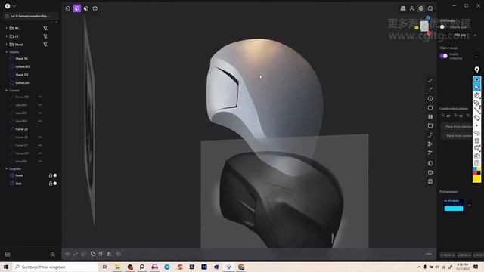Viewport: 484px width, 272px height.
Task: Click the pen nib icon in floating palette
Action: coord(477,70)
